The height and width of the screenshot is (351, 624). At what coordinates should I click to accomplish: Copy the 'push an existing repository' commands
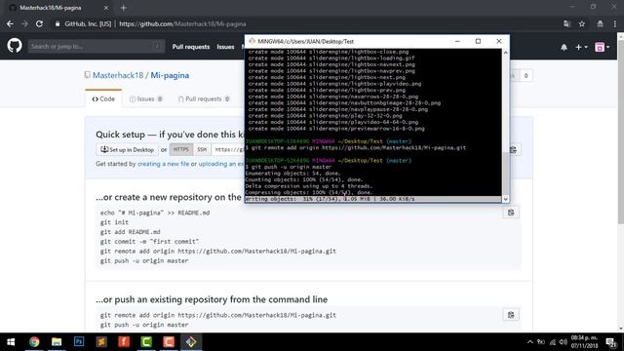point(511,315)
